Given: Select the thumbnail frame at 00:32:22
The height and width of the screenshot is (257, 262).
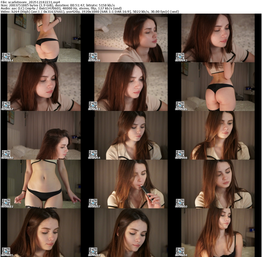Looking at the screenshot, I should point(41,184).
